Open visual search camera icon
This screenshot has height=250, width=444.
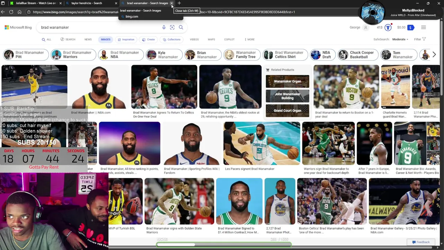pyautogui.click(x=172, y=27)
